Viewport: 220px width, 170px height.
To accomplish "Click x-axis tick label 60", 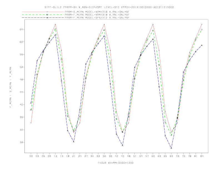I will 153,156.
